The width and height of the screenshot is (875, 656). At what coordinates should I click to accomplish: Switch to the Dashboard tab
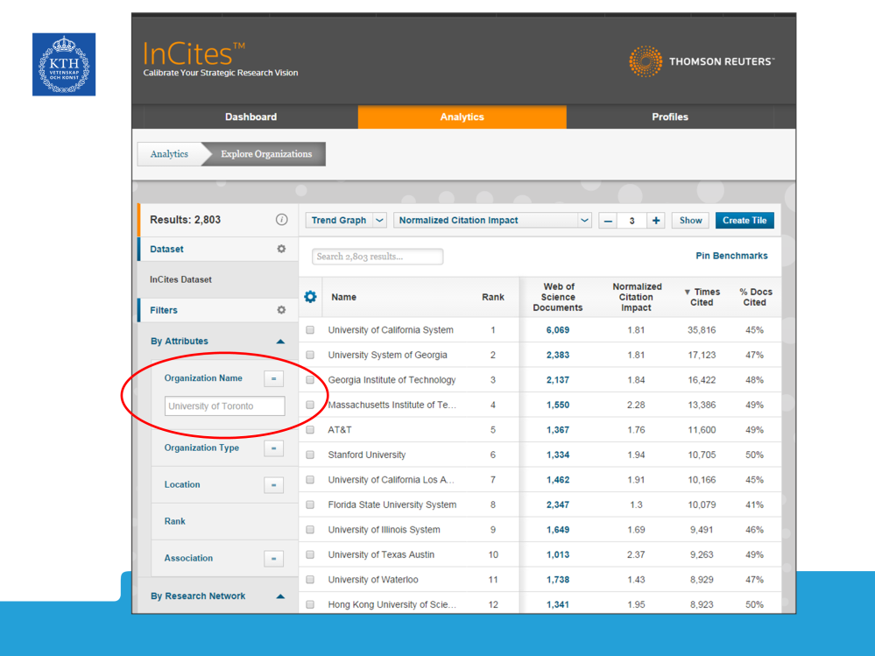(251, 116)
